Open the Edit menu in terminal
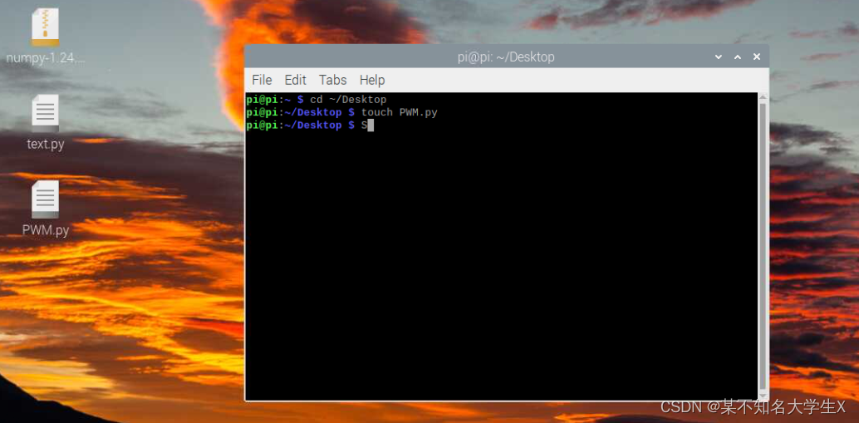 (x=295, y=80)
